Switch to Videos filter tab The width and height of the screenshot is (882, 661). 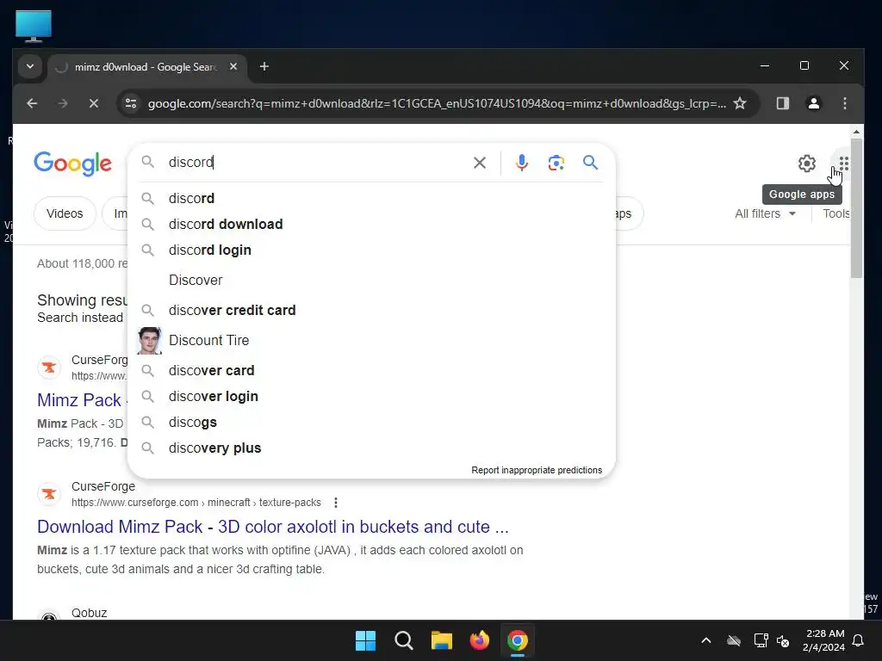65,213
